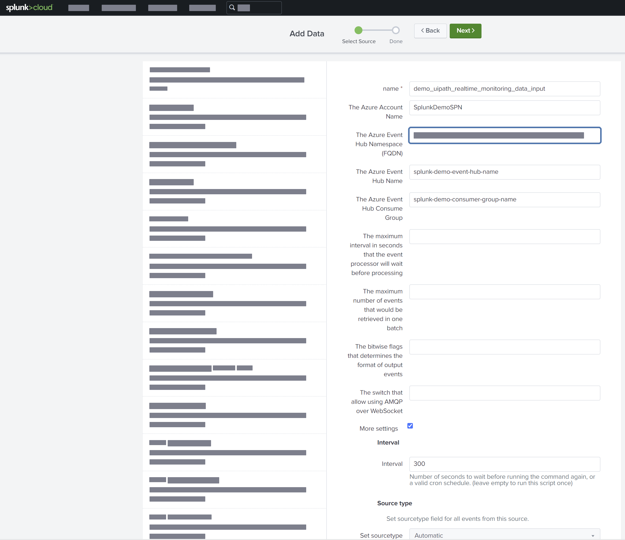Click the Select Source step indicator
The image size is (625, 540).
tap(358, 30)
